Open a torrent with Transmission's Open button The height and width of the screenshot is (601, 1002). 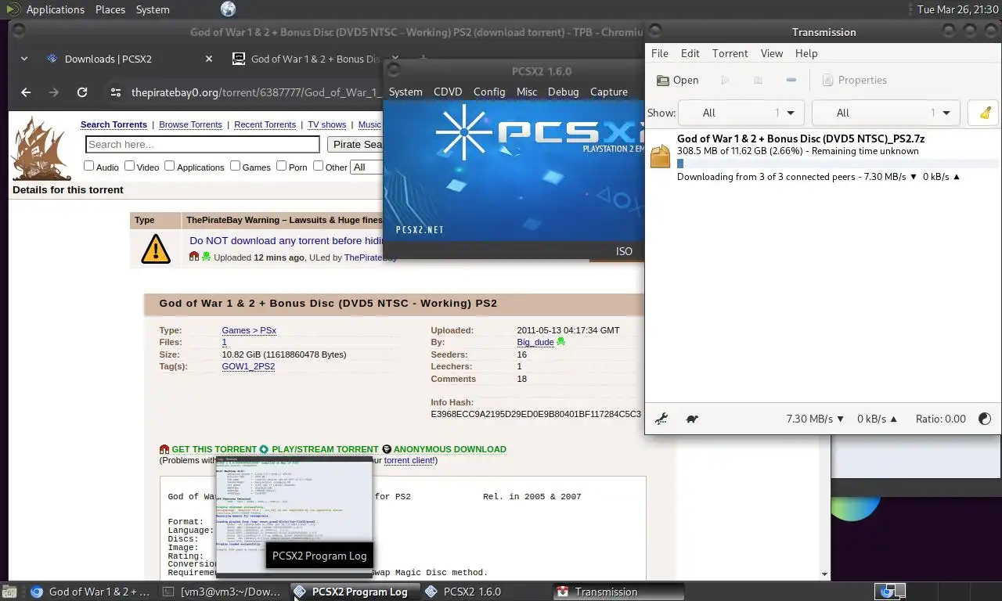(x=677, y=80)
